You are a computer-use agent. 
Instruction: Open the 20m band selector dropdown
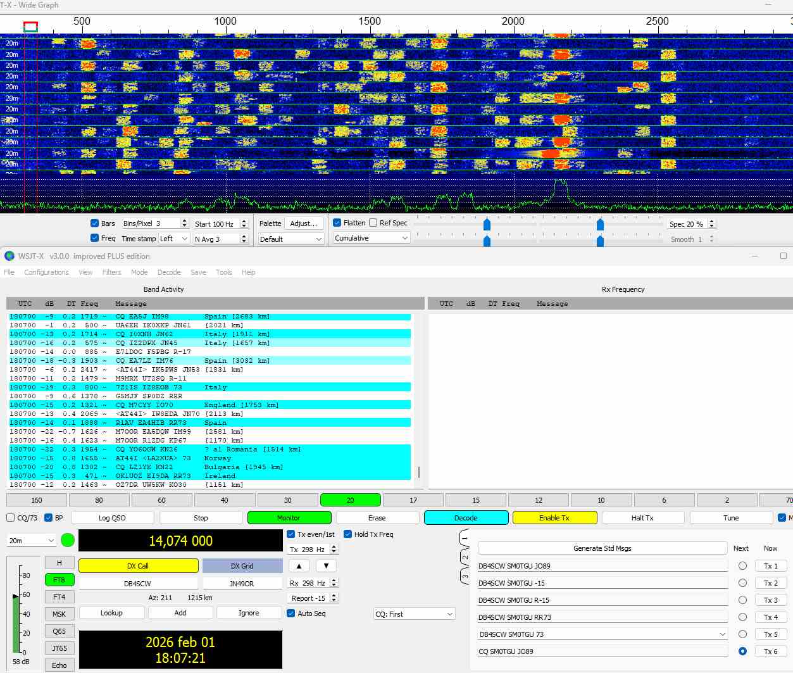pyautogui.click(x=32, y=541)
